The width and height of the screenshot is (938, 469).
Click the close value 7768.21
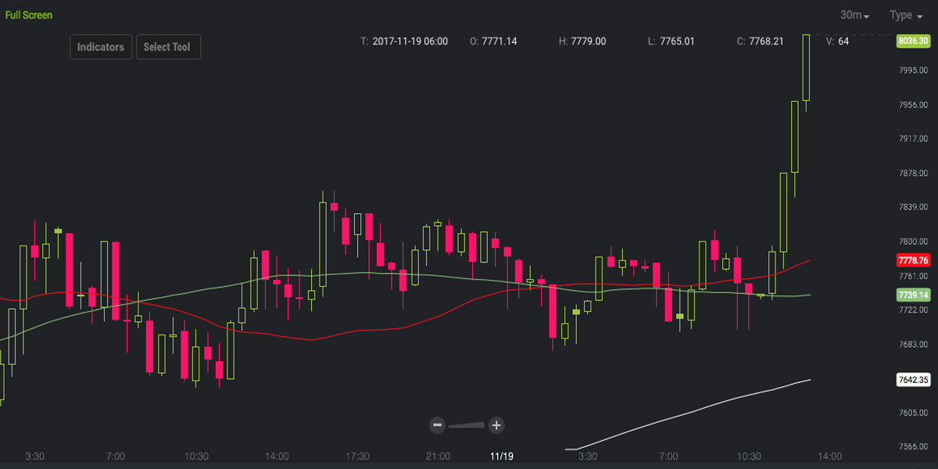pos(766,41)
